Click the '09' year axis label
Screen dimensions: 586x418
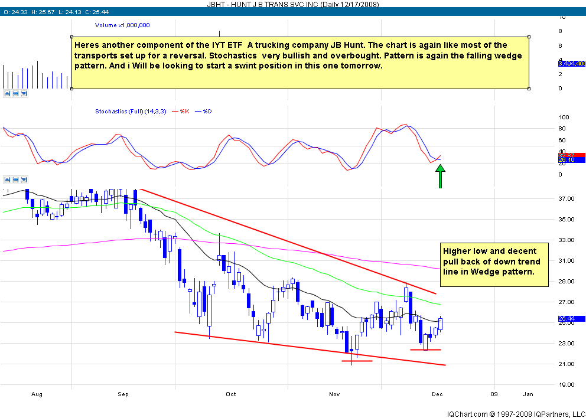click(494, 394)
